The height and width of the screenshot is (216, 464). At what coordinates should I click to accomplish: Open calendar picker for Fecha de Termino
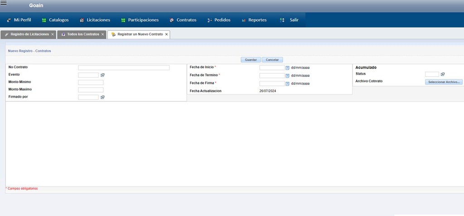click(x=287, y=75)
